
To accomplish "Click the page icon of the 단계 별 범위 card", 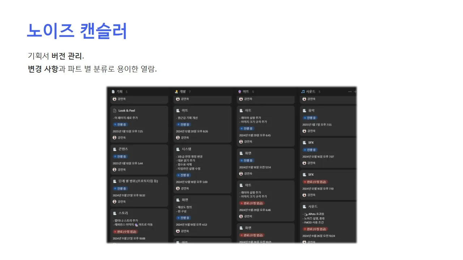I will 115,181.
